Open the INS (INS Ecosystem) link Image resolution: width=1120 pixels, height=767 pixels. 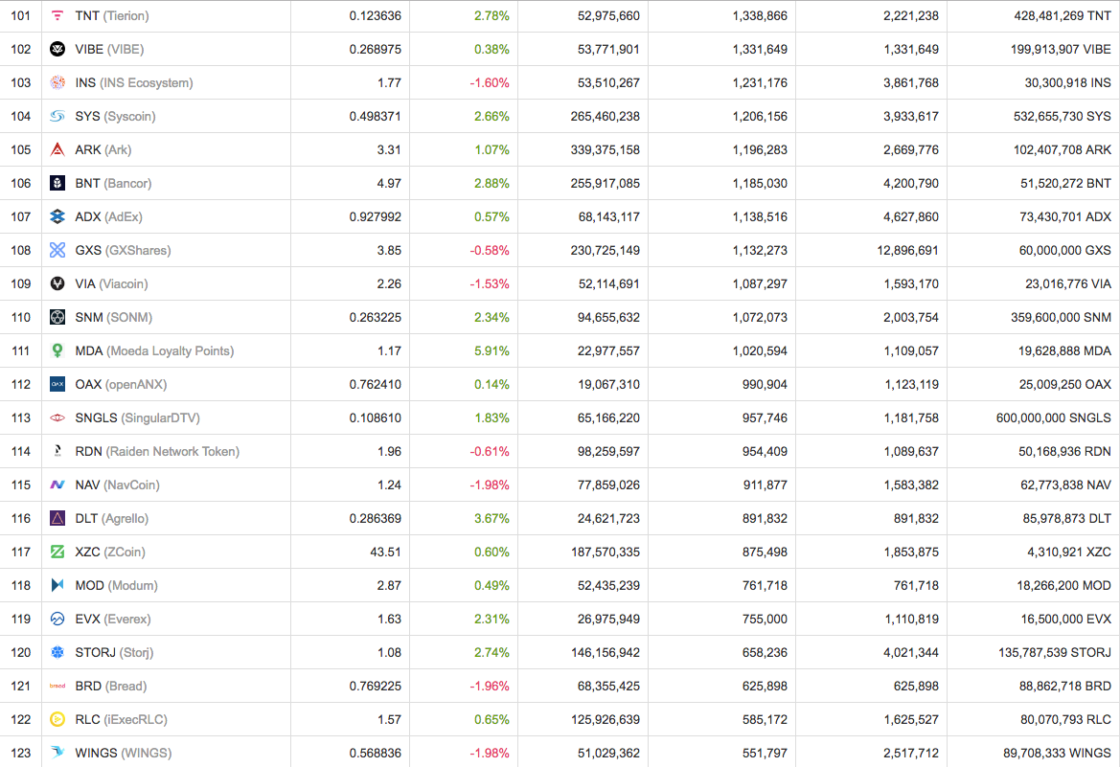coord(134,83)
